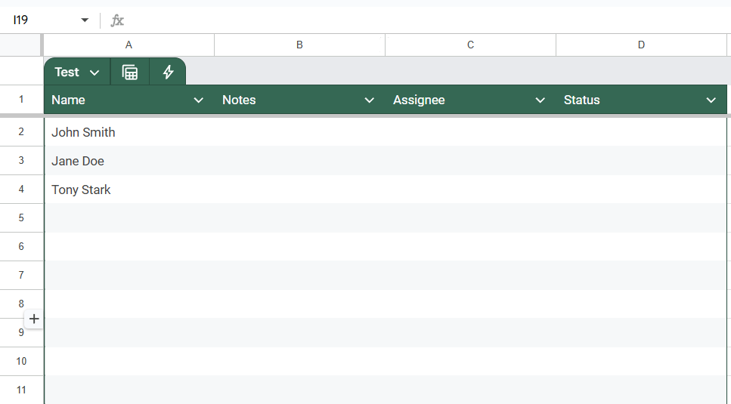Click the Notes header text
This screenshot has width=731, height=404.
point(239,100)
